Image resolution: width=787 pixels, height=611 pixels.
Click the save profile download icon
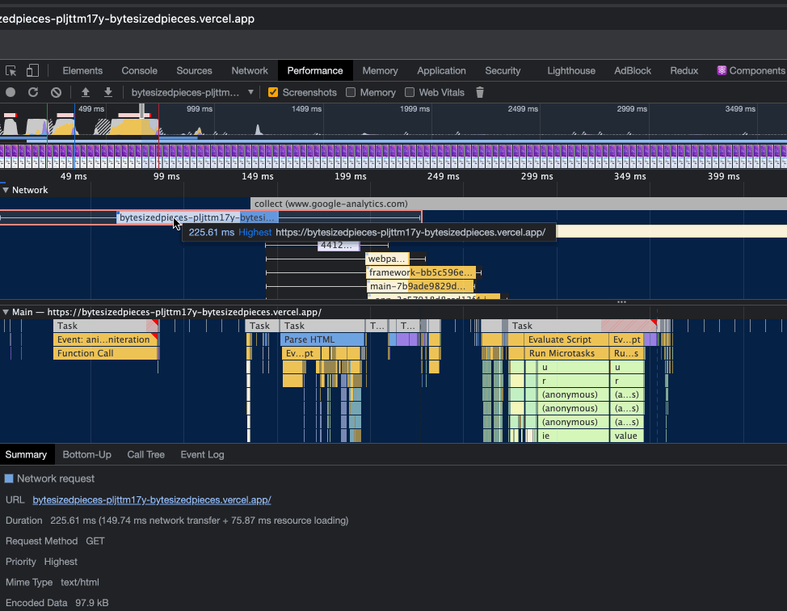106,92
